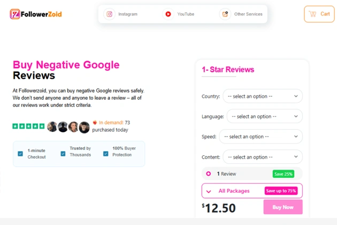Open the Other Services icon

[225, 14]
